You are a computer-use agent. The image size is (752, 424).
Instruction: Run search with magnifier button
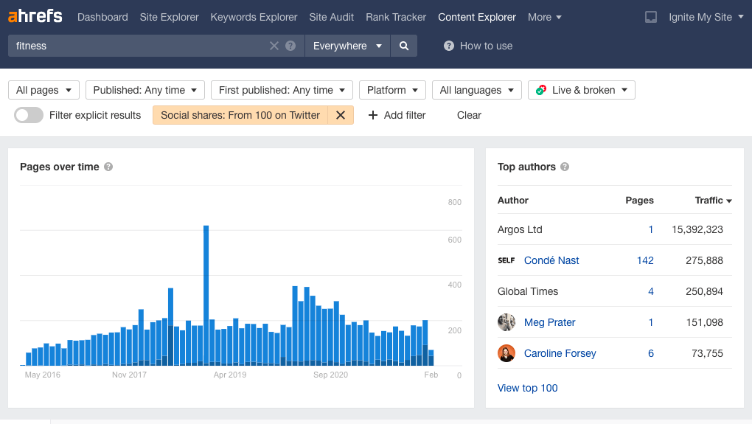[404, 46]
